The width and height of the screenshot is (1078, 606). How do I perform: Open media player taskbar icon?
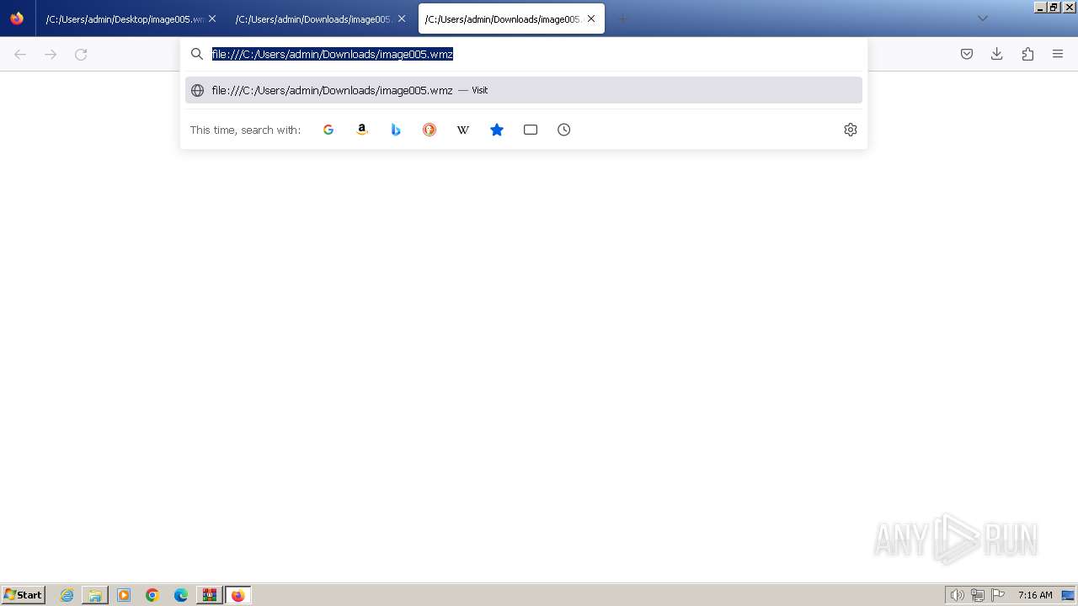coord(124,595)
